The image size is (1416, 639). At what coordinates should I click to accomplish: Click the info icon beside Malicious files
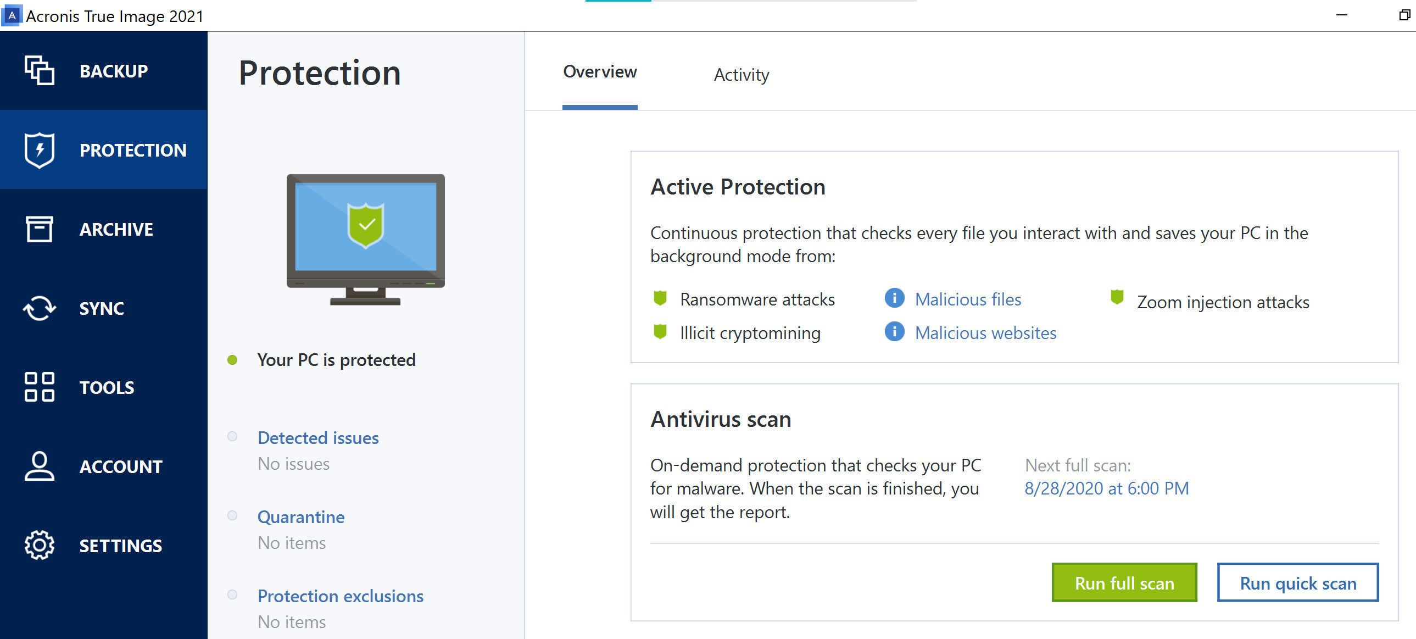click(x=894, y=298)
